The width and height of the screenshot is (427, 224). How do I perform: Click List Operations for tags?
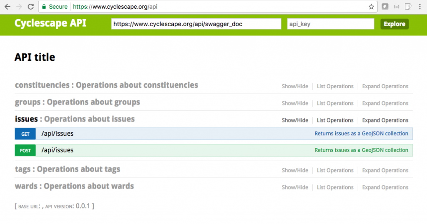tap(335, 170)
